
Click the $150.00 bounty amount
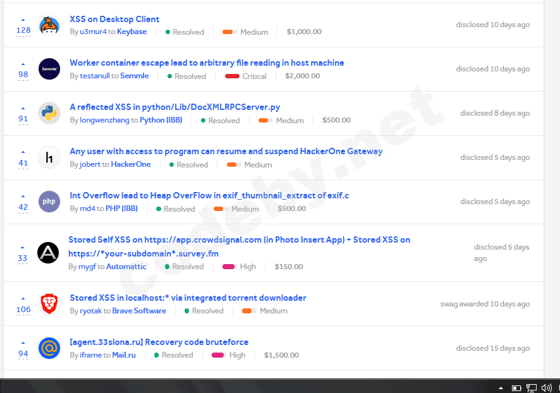pyautogui.click(x=289, y=267)
